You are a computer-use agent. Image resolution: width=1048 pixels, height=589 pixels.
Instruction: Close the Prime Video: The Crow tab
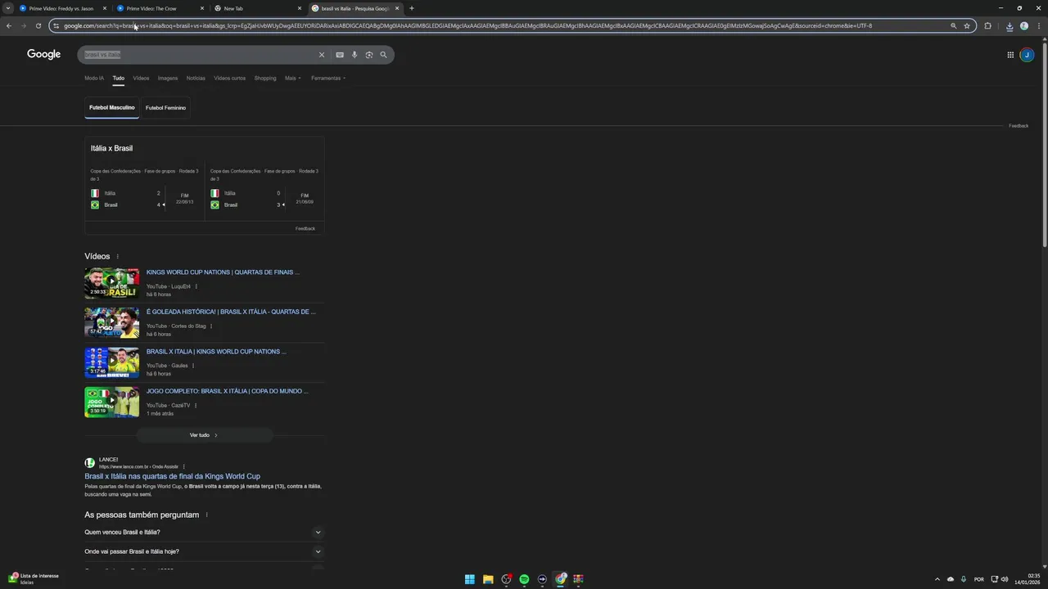pos(202,8)
